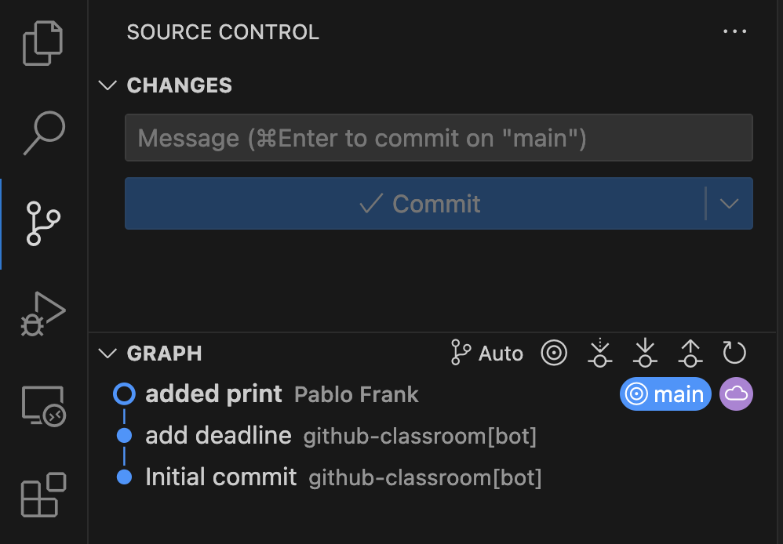Open the Explorer view icon

pyautogui.click(x=43, y=44)
